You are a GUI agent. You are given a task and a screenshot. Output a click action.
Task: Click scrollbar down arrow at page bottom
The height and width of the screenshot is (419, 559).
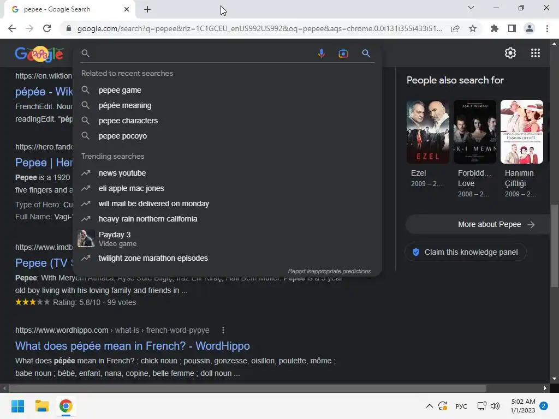pyautogui.click(x=554, y=379)
